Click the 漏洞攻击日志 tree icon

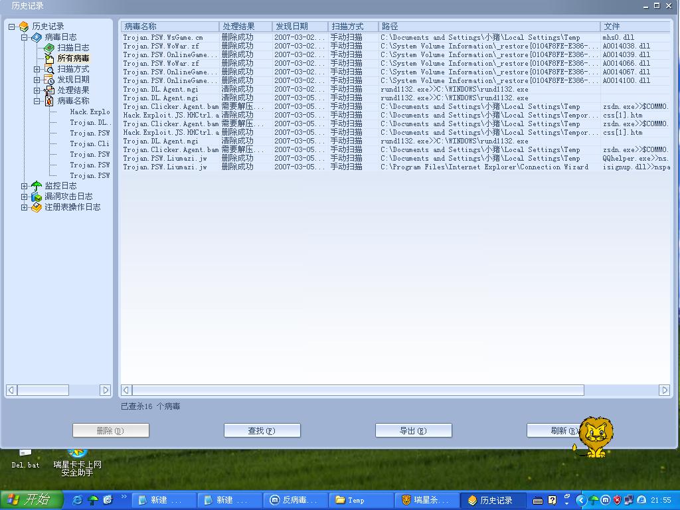[x=37, y=197]
